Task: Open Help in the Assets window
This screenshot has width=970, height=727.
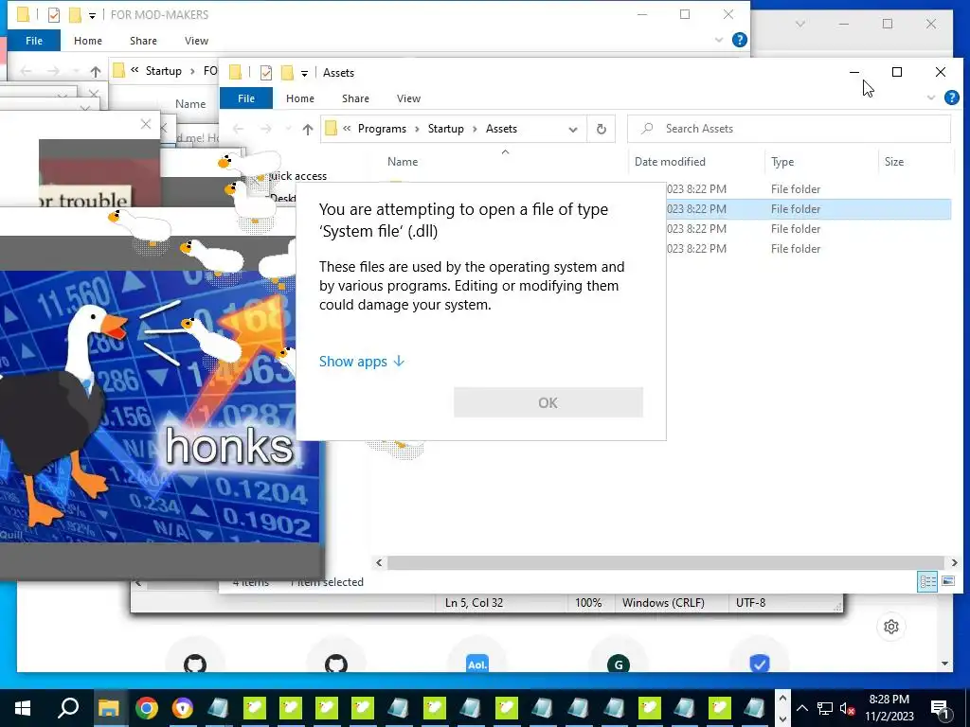Action: (951, 98)
